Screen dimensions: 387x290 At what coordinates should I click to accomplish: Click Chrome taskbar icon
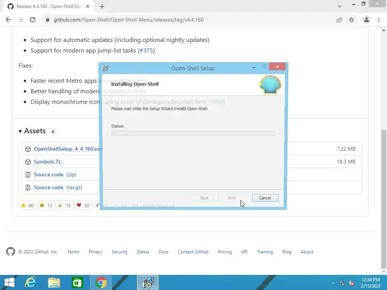pos(101,282)
